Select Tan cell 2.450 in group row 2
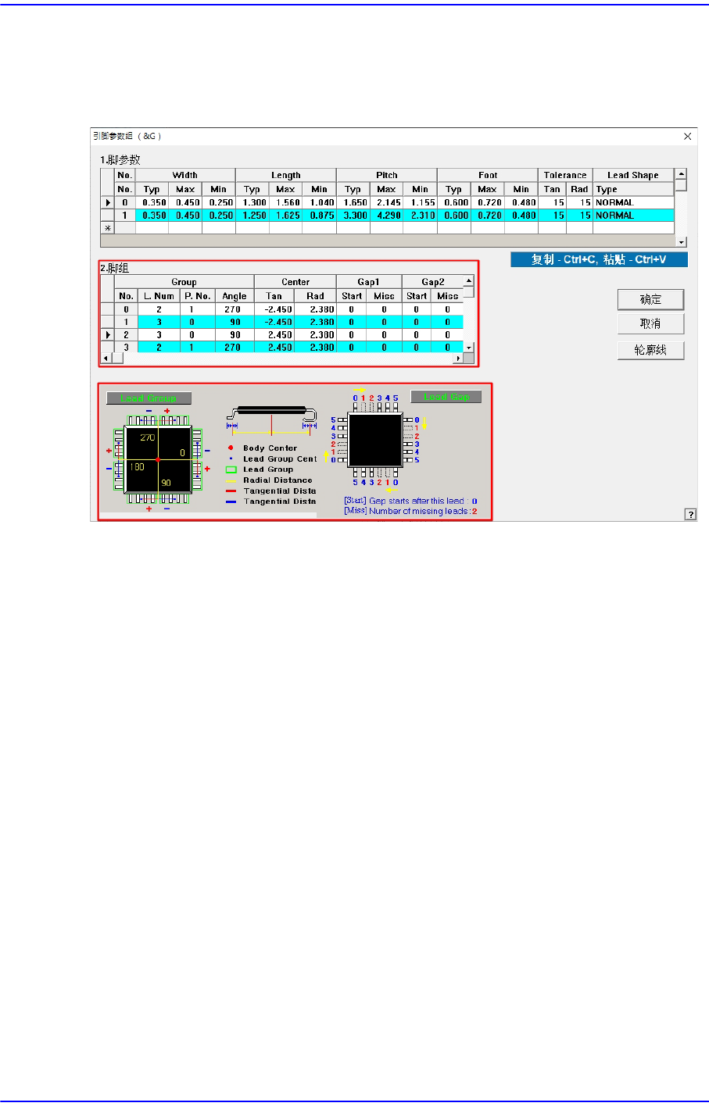Viewport: 709px width, 1110px height. click(274, 334)
